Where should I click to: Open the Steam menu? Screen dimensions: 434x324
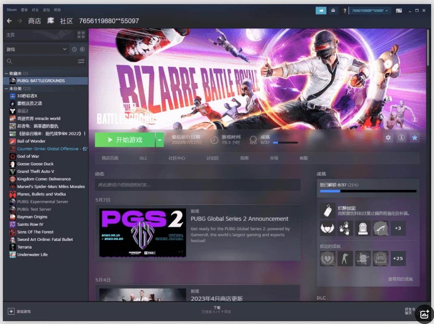coord(12,10)
